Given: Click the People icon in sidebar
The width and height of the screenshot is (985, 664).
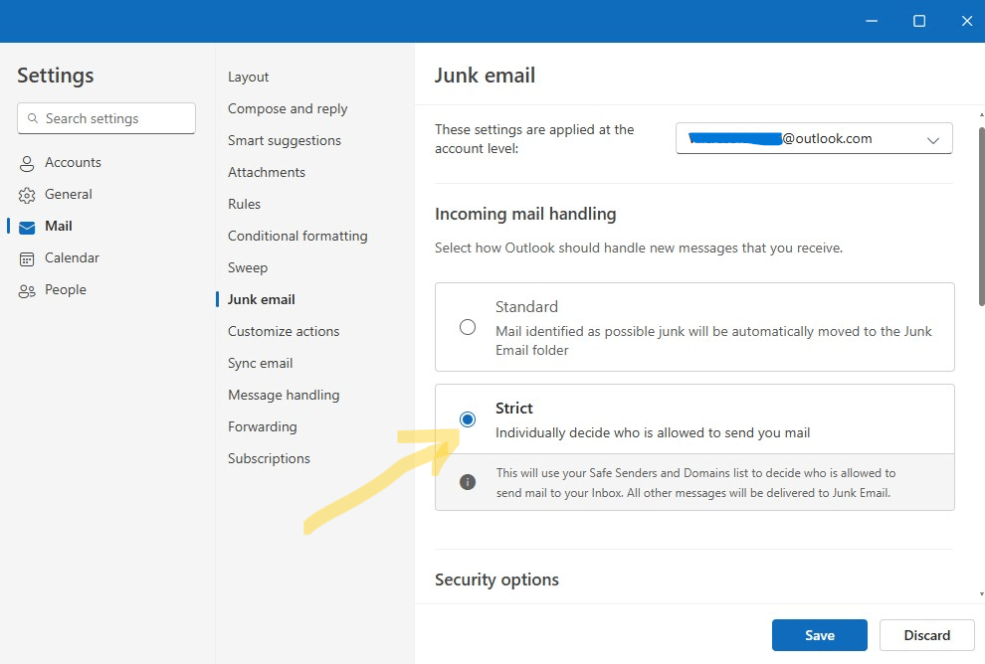Looking at the screenshot, I should (27, 291).
